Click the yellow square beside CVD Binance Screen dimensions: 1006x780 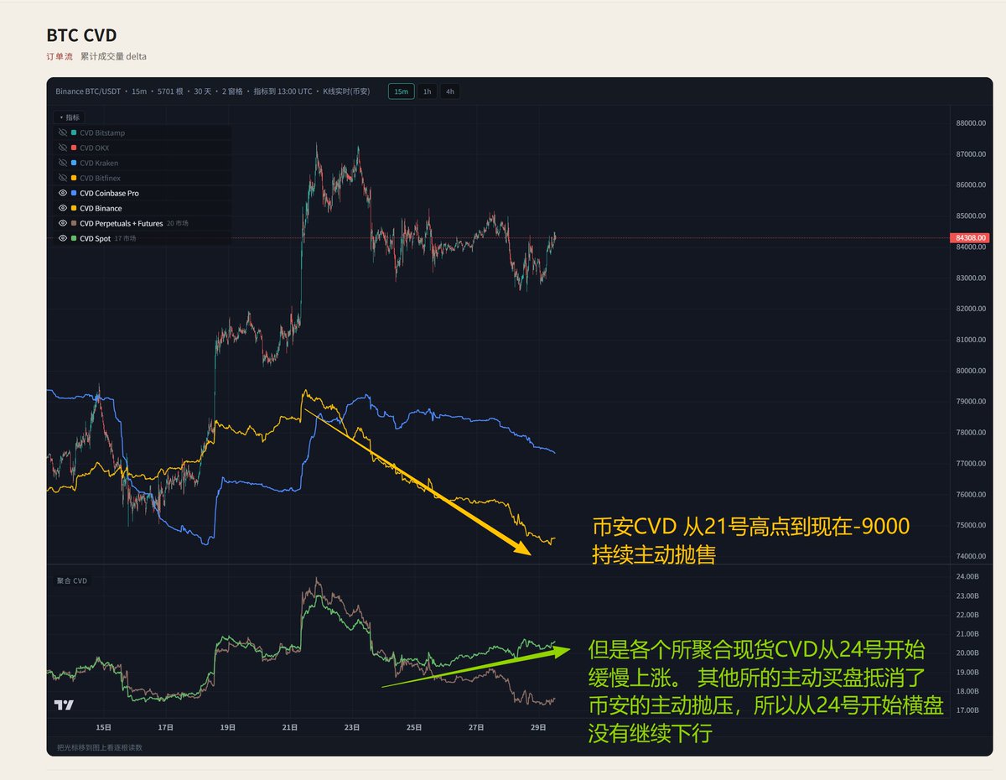coord(74,208)
